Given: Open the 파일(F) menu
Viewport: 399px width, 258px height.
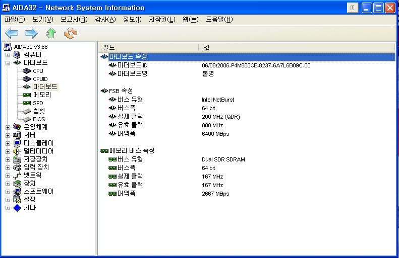Looking at the screenshot, I should point(15,19).
